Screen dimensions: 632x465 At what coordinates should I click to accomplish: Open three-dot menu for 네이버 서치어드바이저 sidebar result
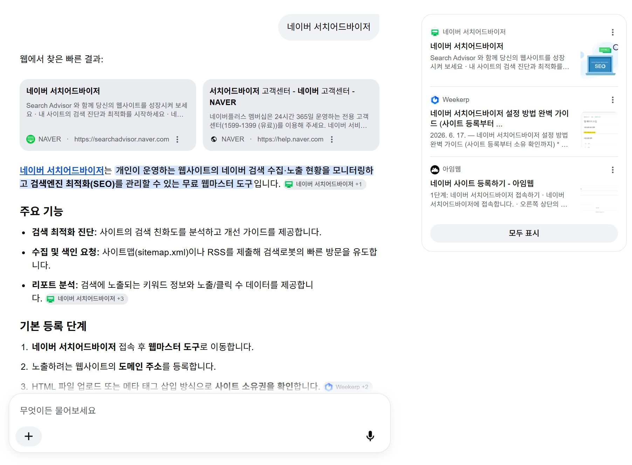[x=612, y=32]
